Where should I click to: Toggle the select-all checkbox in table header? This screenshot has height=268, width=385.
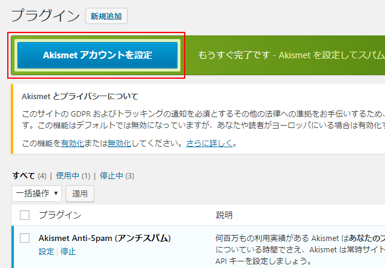coord(25,215)
